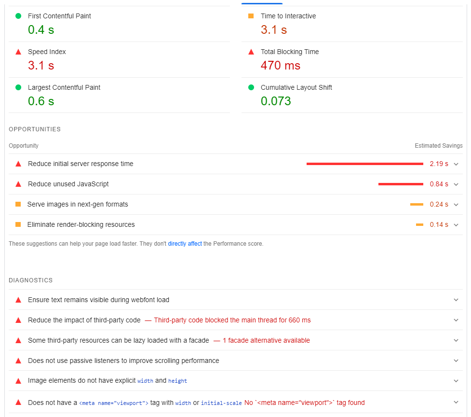Click 'Eliminate render-blocking resources' text
This screenshot has height=417, width=471.
81,224
